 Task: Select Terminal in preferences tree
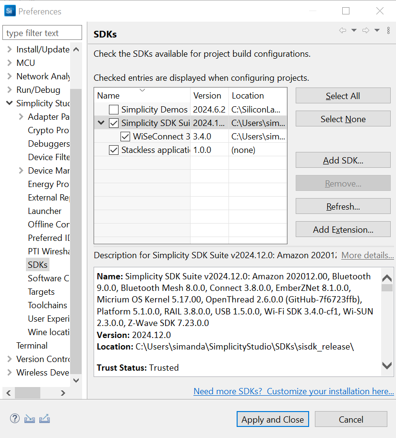[x=32, y=346]
